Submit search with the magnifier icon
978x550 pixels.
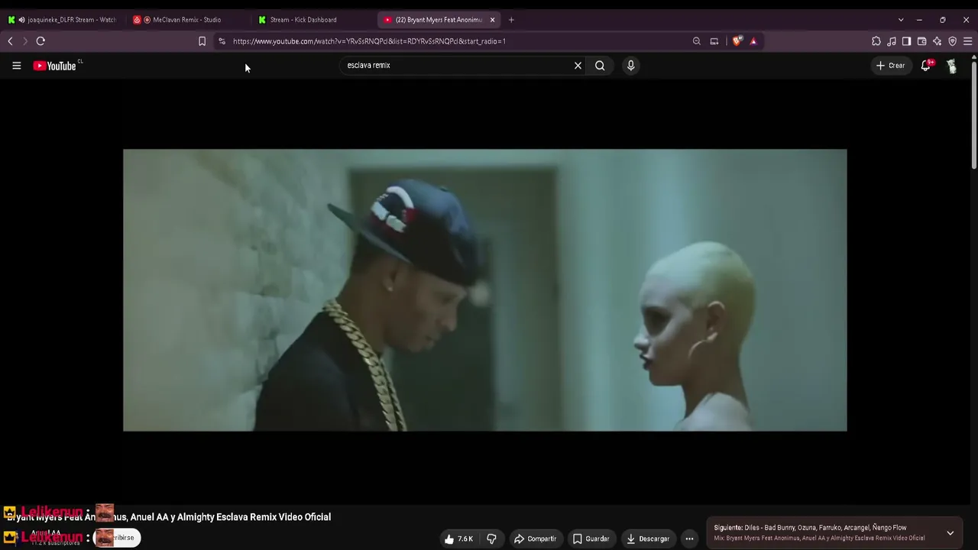(600, 66)
